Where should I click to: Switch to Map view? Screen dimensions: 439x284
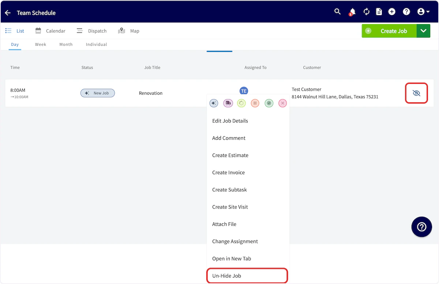pyautogui.click(x=128, y=31)
